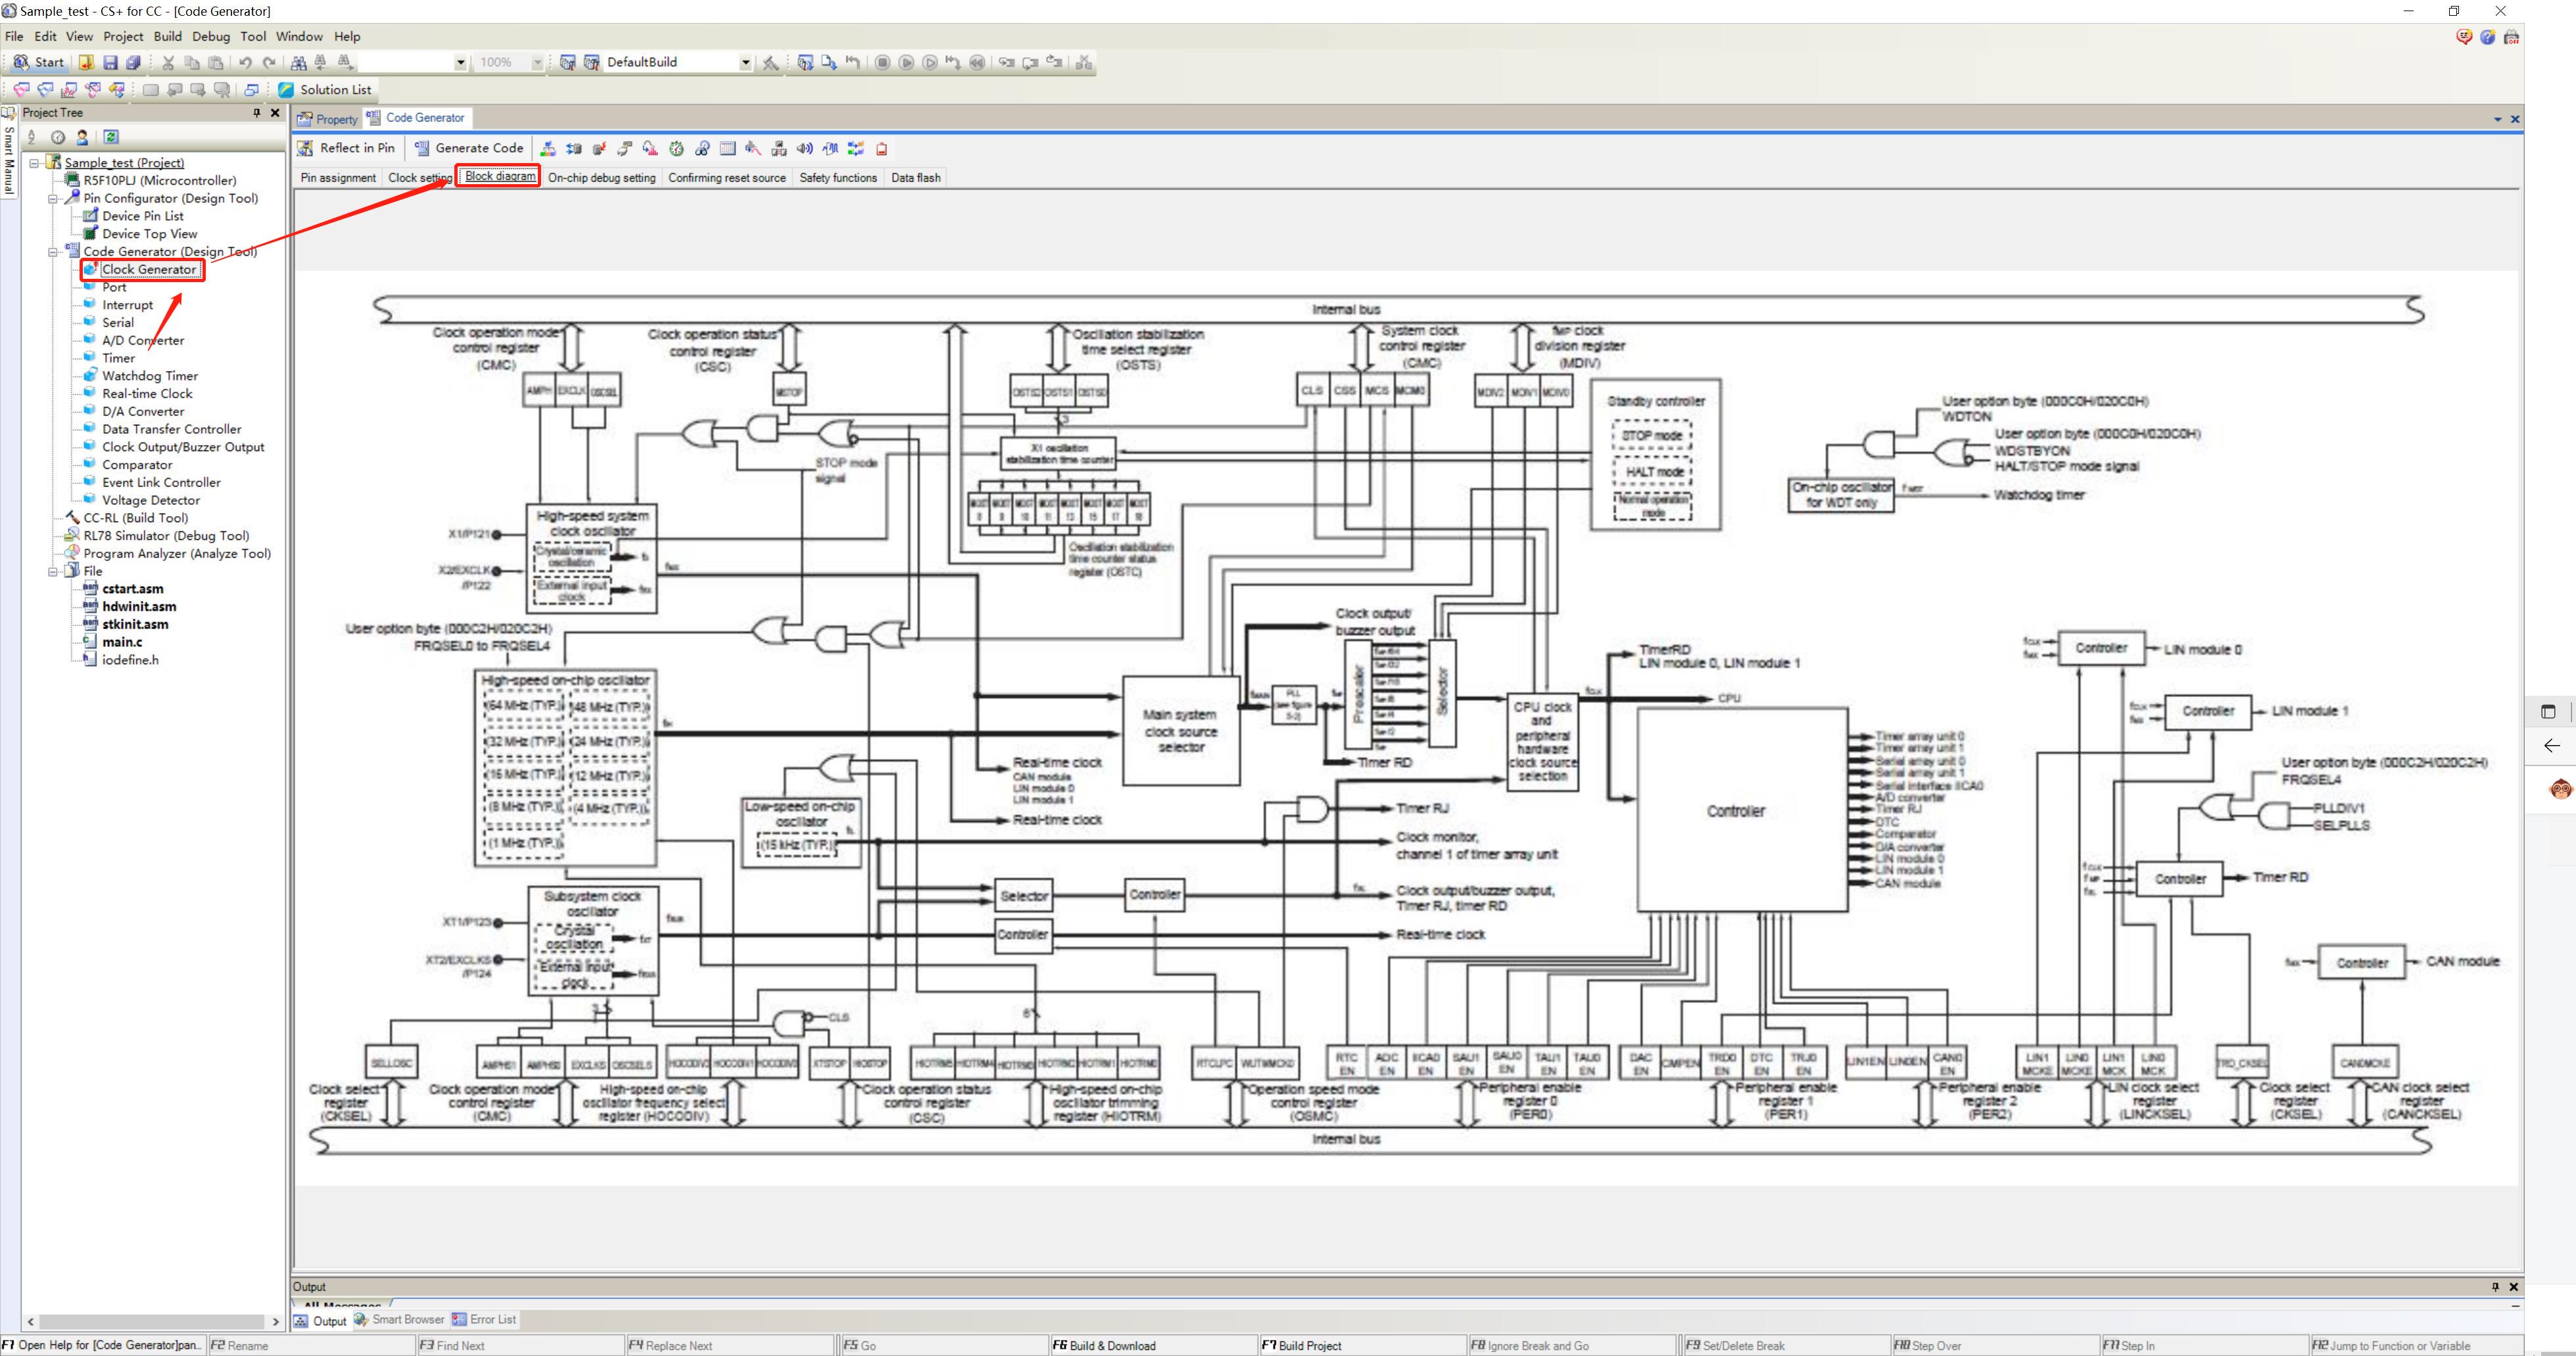The height and width of the screenshot is (1356, 2576).
Task: Click the A/D Converter icon in code generator toolbar
Action: 651,148
